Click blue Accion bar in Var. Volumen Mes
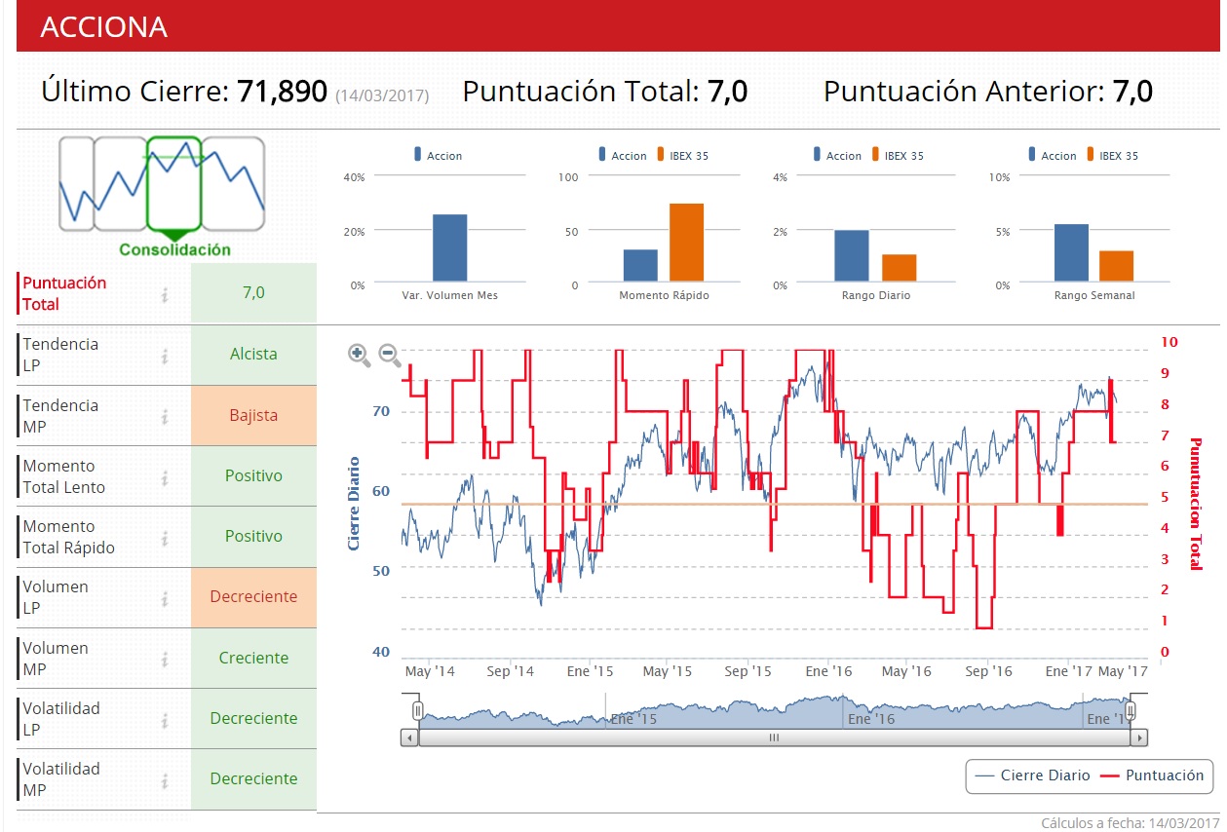 point(449,248)
